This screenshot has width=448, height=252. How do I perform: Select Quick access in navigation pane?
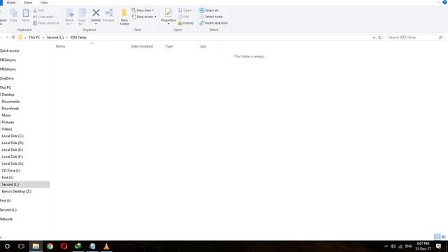(x=10, y=51)
